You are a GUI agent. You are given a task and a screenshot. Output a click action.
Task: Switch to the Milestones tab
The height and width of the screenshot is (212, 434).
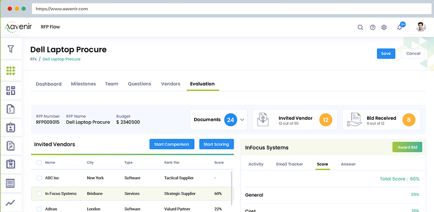tap(83, 83)
